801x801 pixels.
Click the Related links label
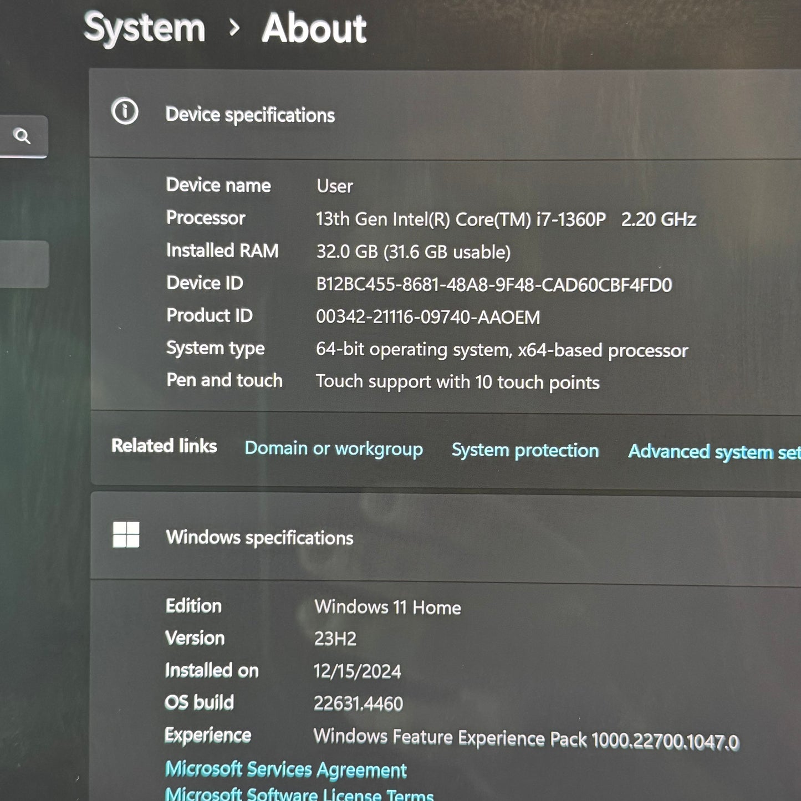point(164,446)
